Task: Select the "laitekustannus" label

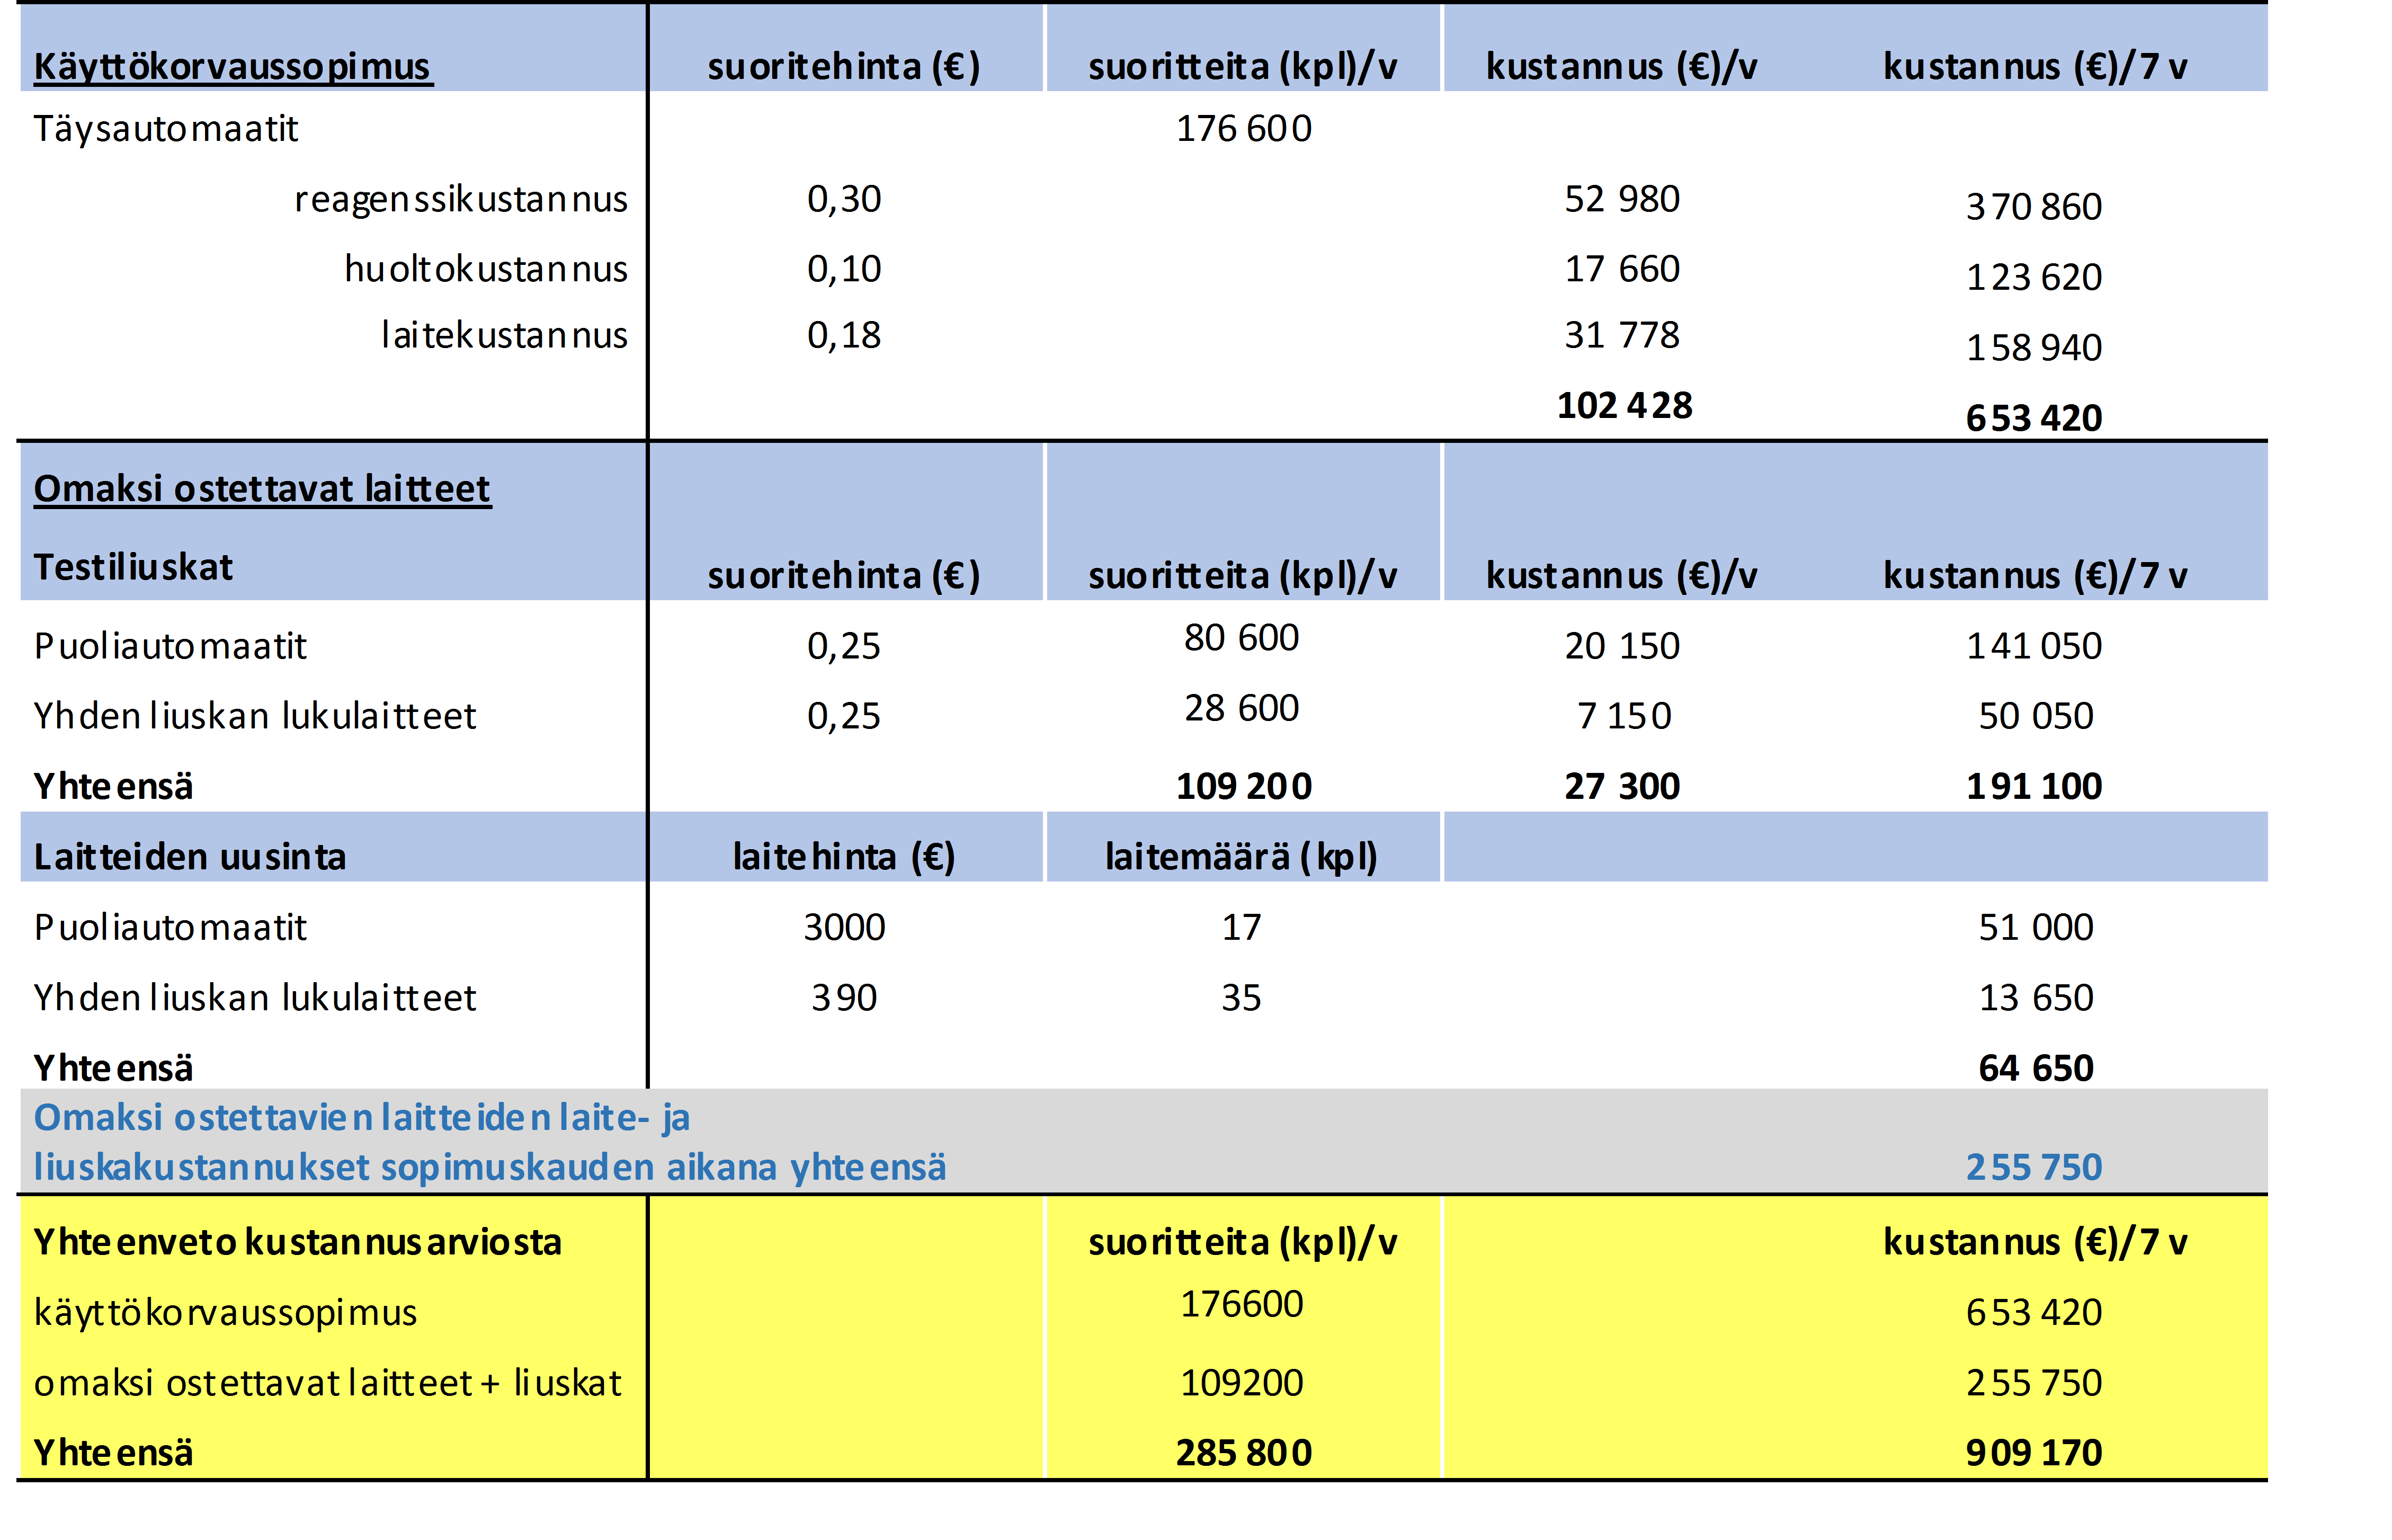Action: [x=505, y=335]
